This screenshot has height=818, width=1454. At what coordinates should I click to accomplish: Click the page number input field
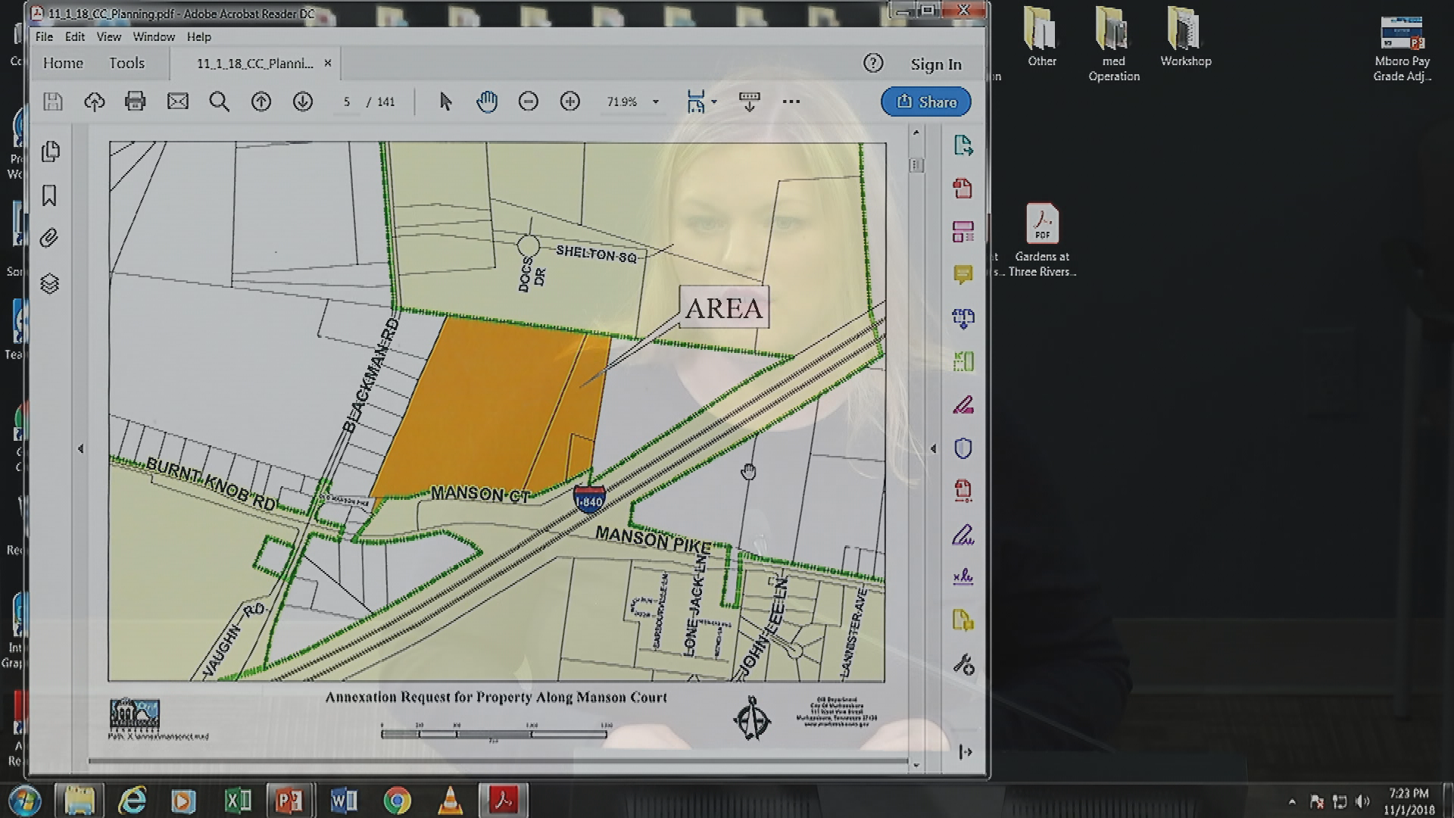point(347,101)
